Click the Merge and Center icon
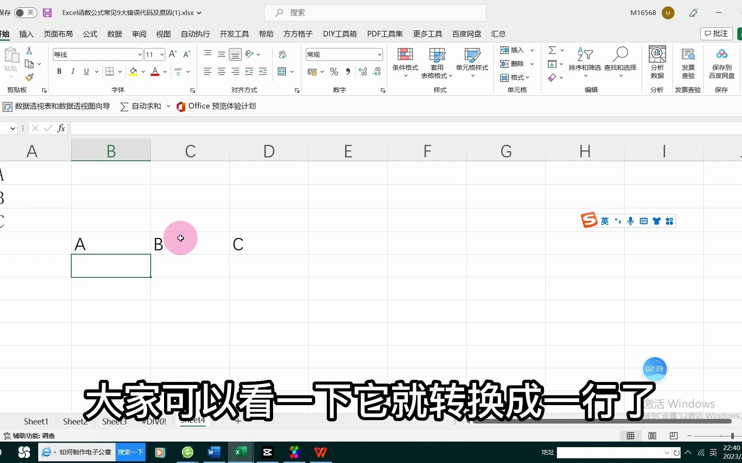This screenshot has height=463, width=742. coord(282,72)
